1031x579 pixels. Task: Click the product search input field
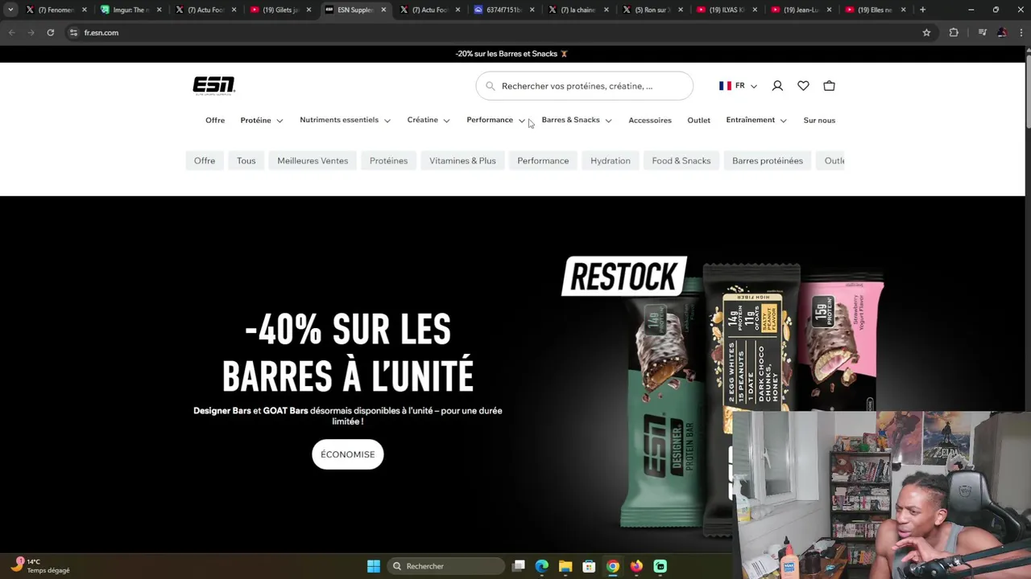pos(585,86)
